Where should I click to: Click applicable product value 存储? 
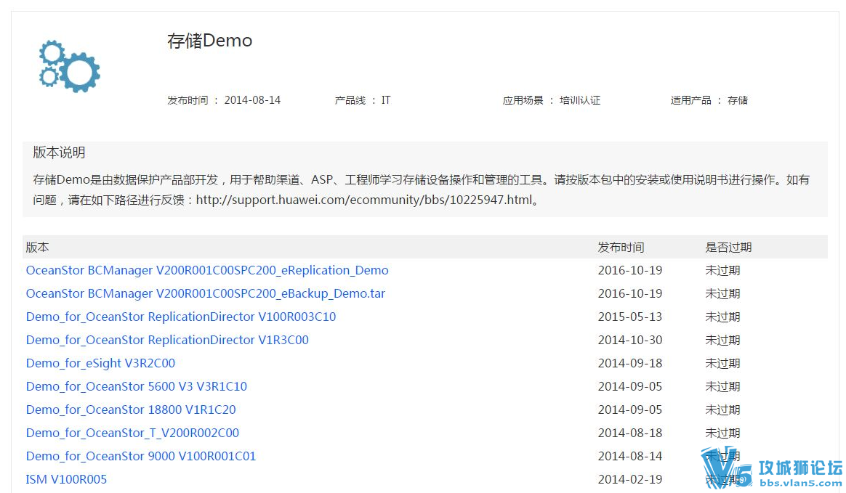tap(738, 100)
